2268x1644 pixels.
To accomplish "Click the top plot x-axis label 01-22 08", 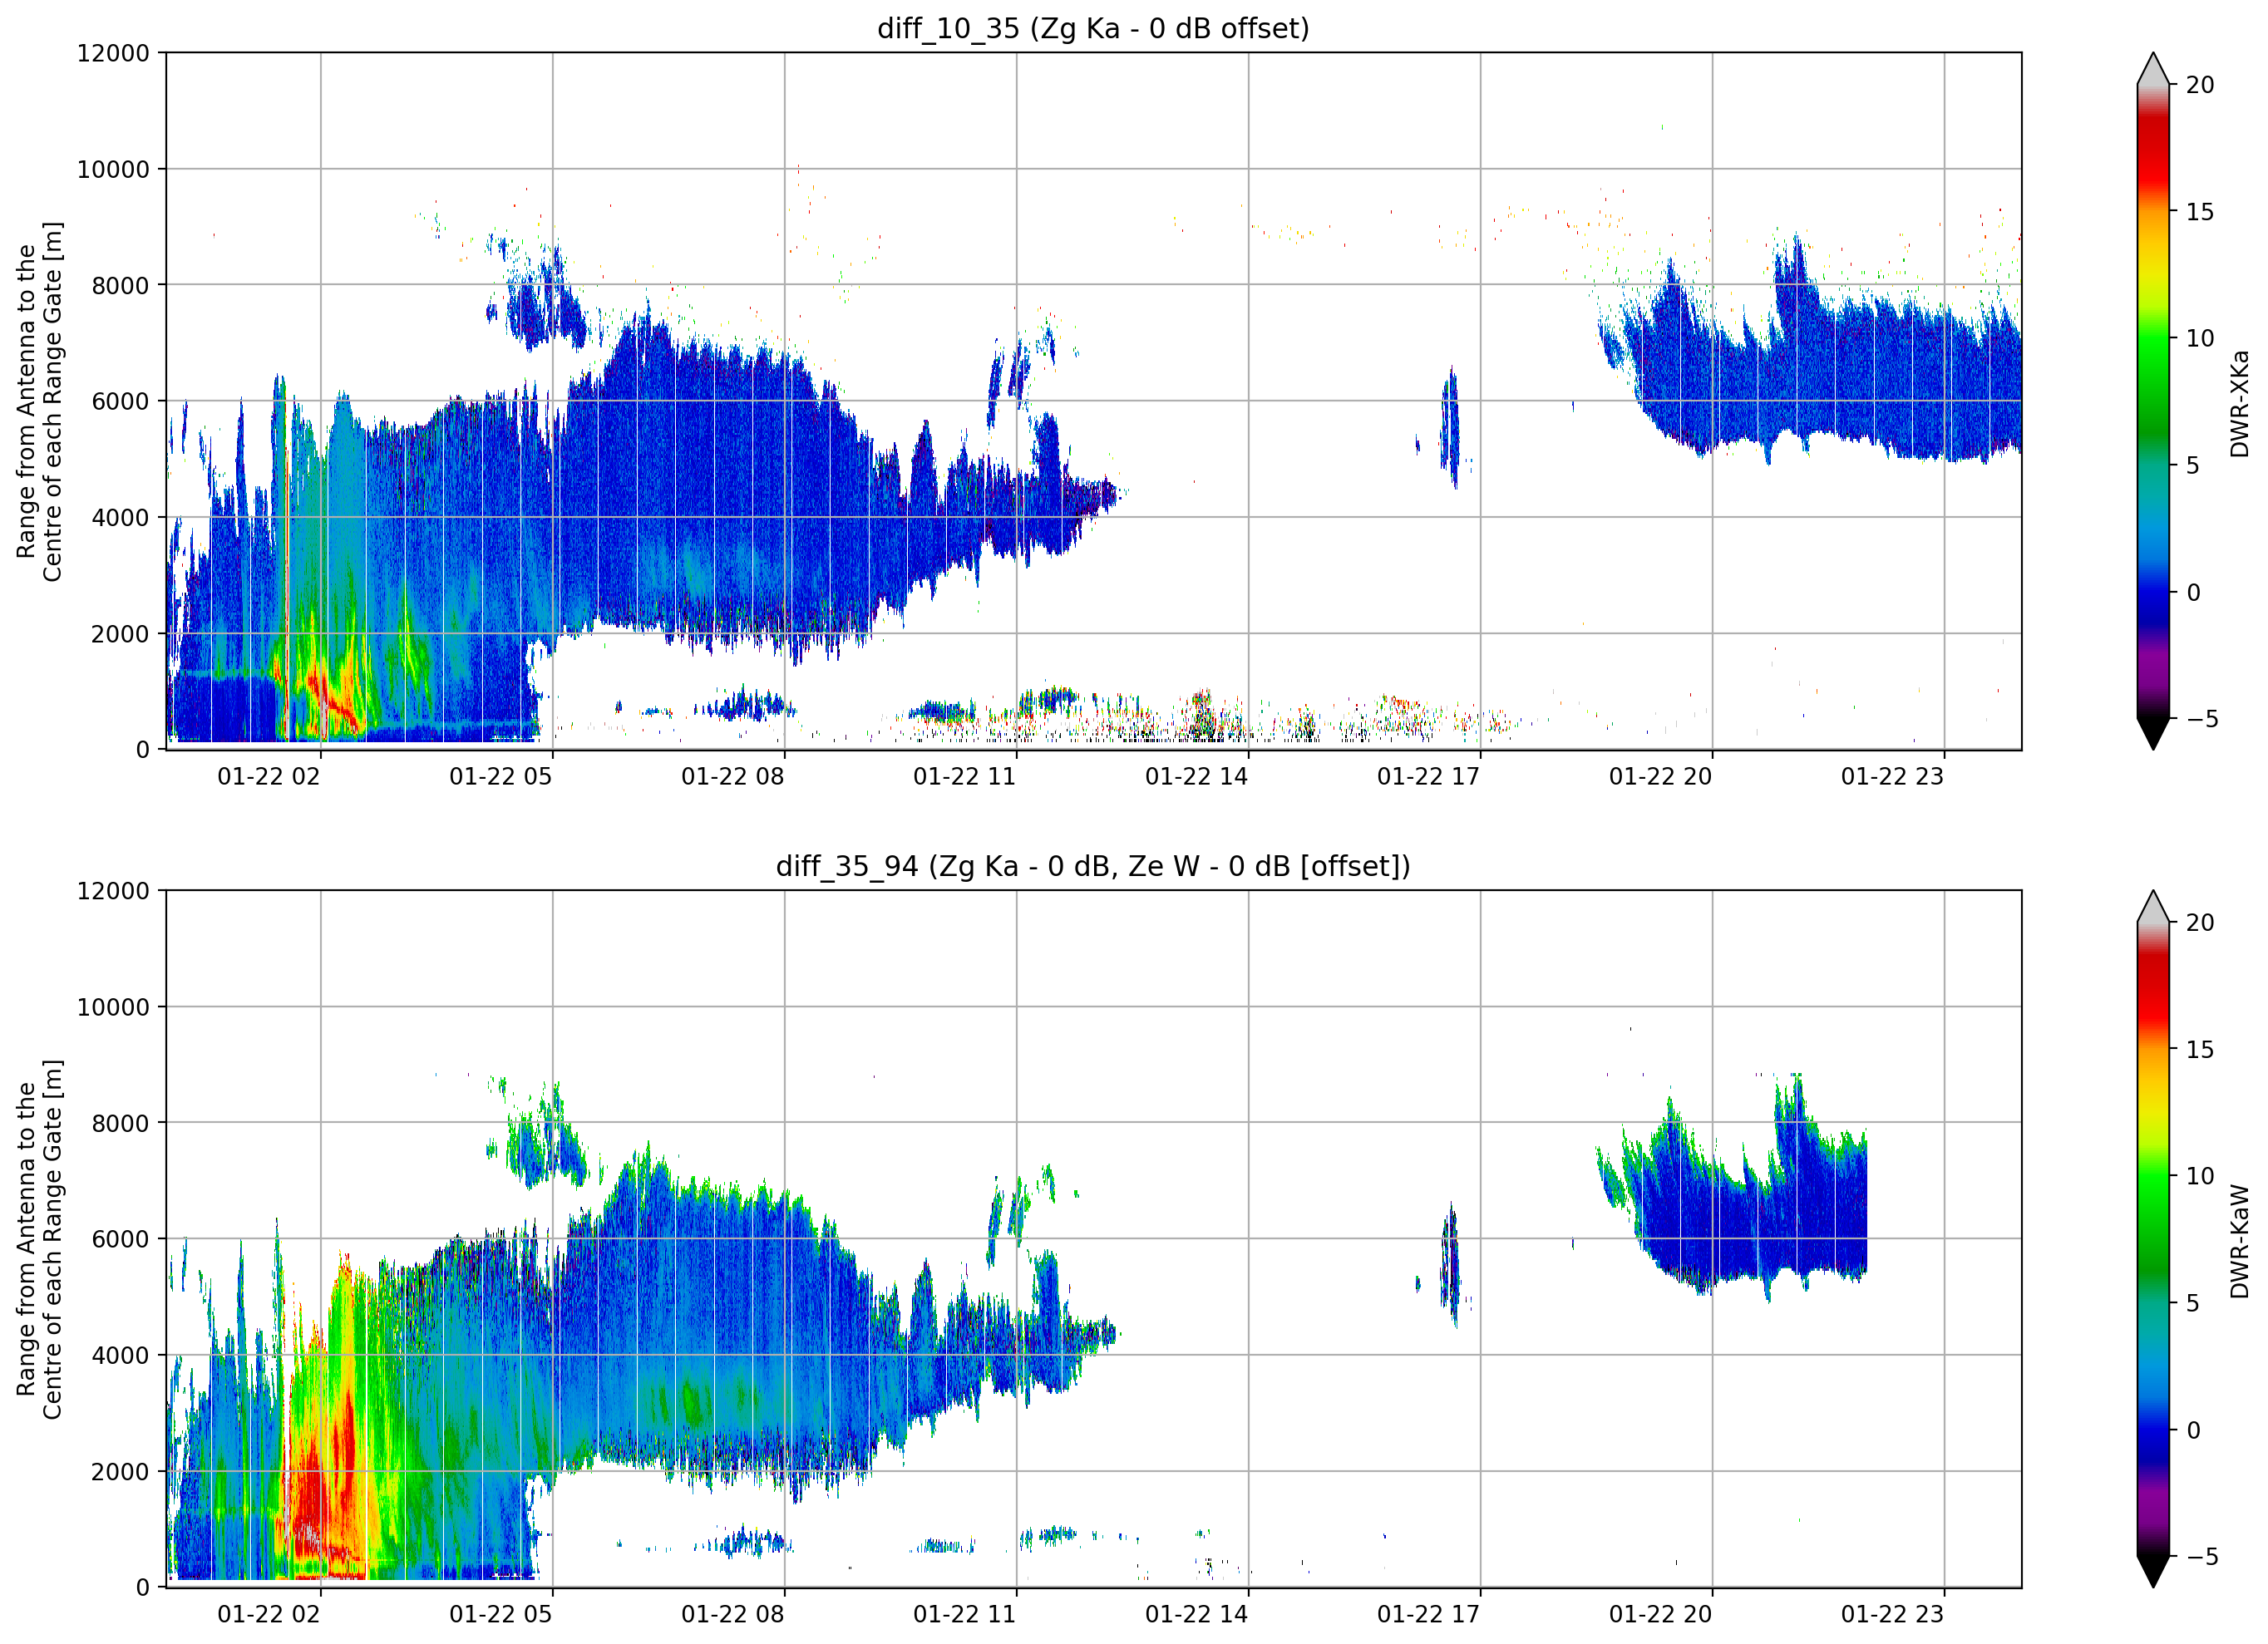I will pyautogui.click(x=733, y=777).
